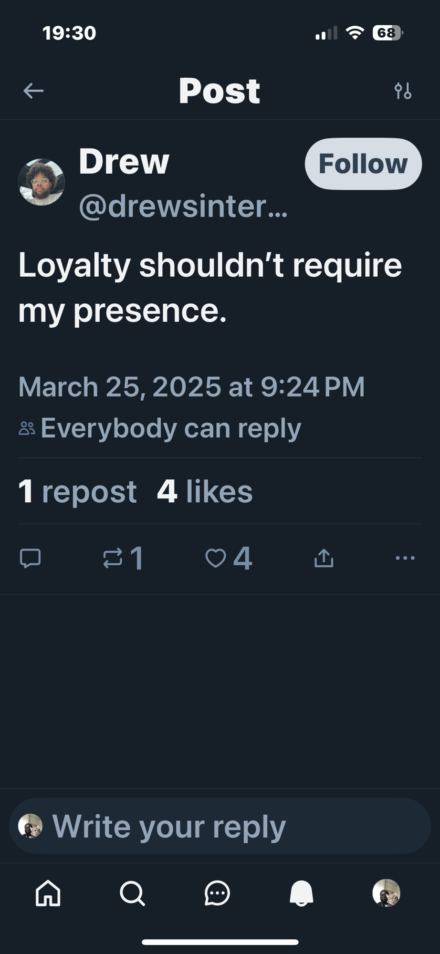View the 4 likes list

tap(205, 491)
